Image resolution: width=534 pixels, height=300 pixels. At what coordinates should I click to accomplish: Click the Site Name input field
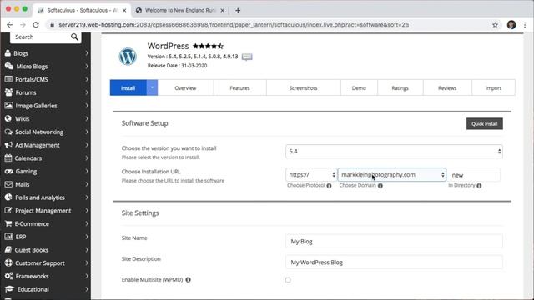394,241
